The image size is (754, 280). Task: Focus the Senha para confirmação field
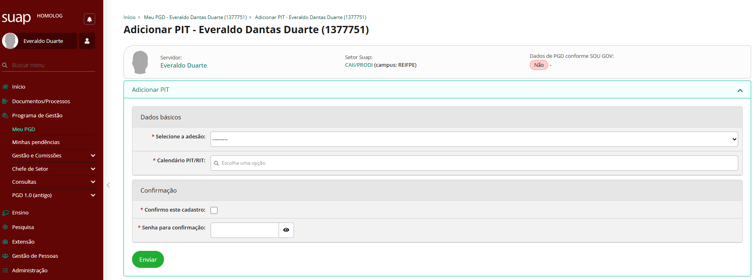click(245, 230)
